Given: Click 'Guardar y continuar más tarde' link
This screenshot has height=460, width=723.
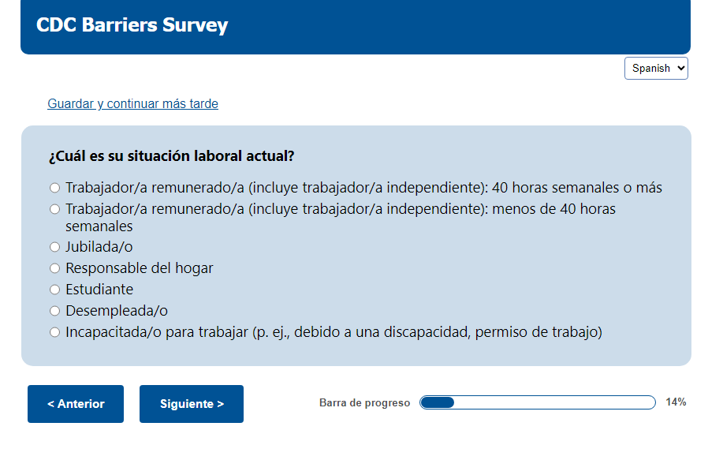Looking at the screenshot, I should 132,104.
